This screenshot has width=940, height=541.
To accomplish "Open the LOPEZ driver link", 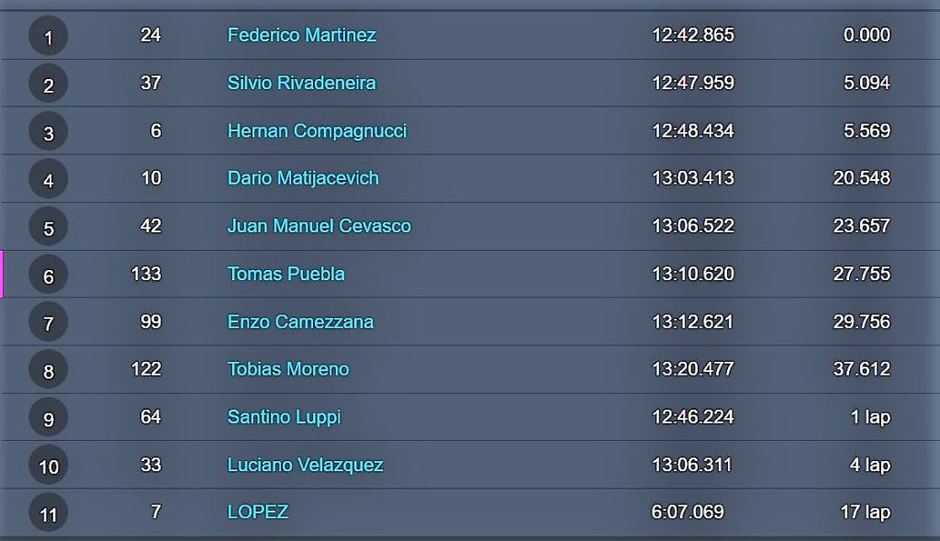I will (x=258, y=512).
